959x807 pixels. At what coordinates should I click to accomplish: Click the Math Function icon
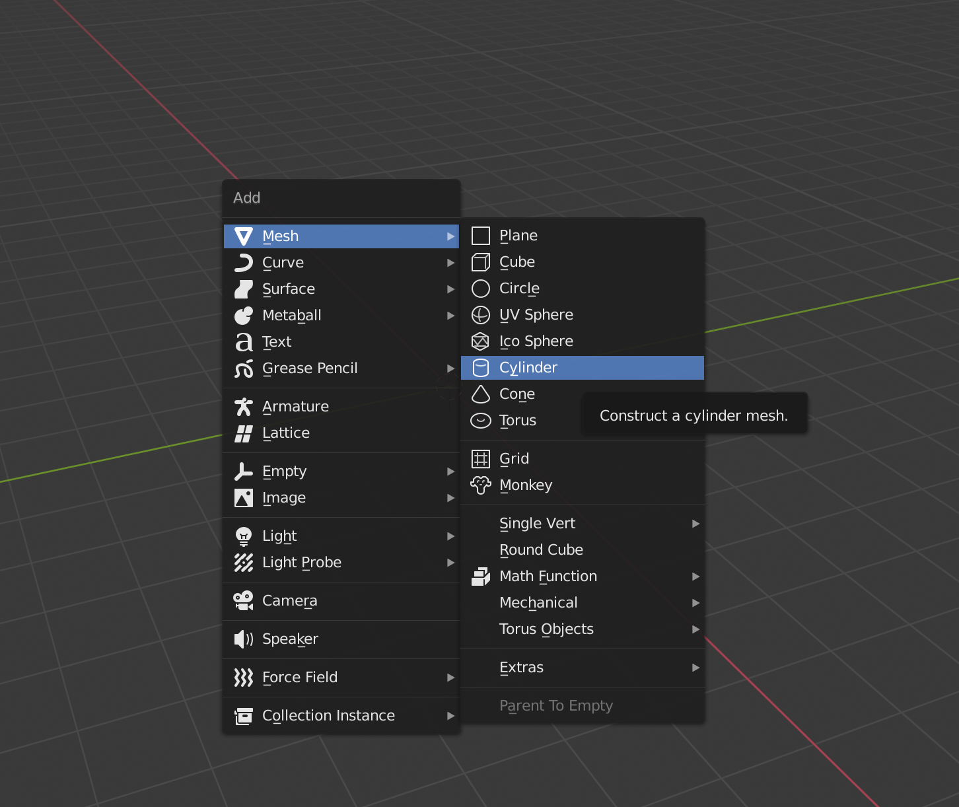(x=481, y=577)
